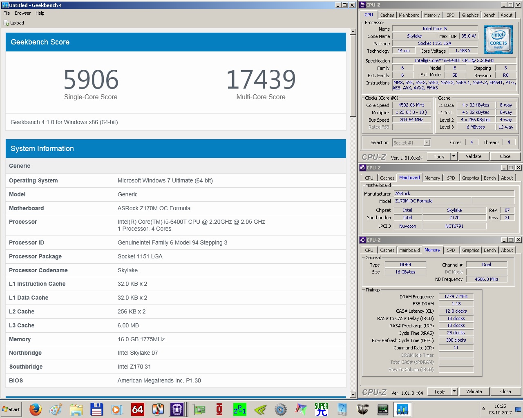The image size is (523, 418).
Task: Click the floppy disk icon in the taskbar
Action: pyautogui.click(x=96, y=409)
